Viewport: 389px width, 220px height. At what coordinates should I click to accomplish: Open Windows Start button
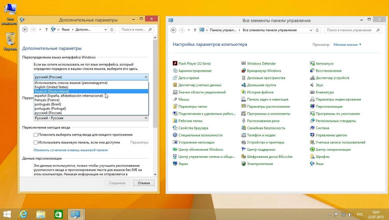7,214
